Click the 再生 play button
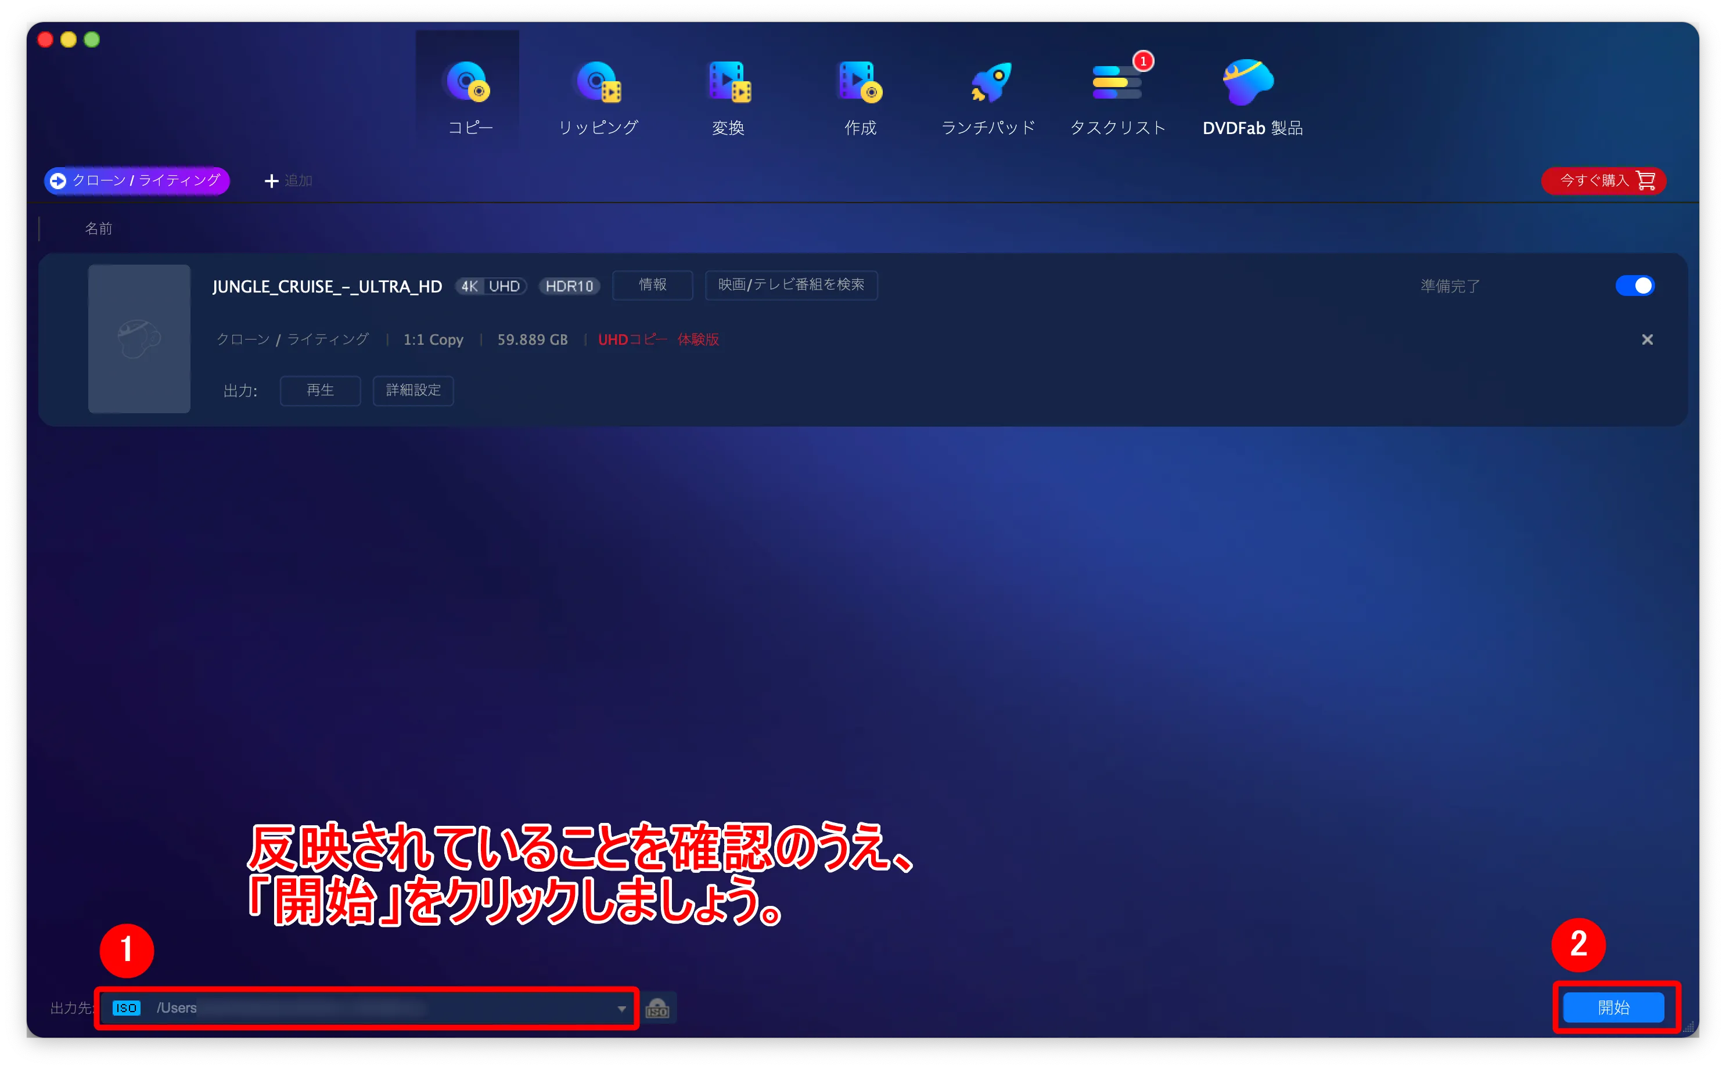Viewport: 1726px width, 1069px height. tap(320, 390)
